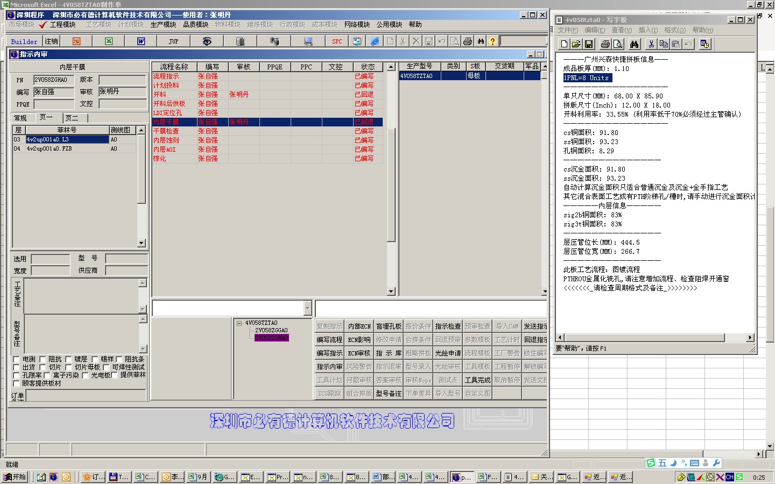This screenshot has height=484, width=775.
Task: Tick the 锡样 checkbox
Action: (95, 359)
